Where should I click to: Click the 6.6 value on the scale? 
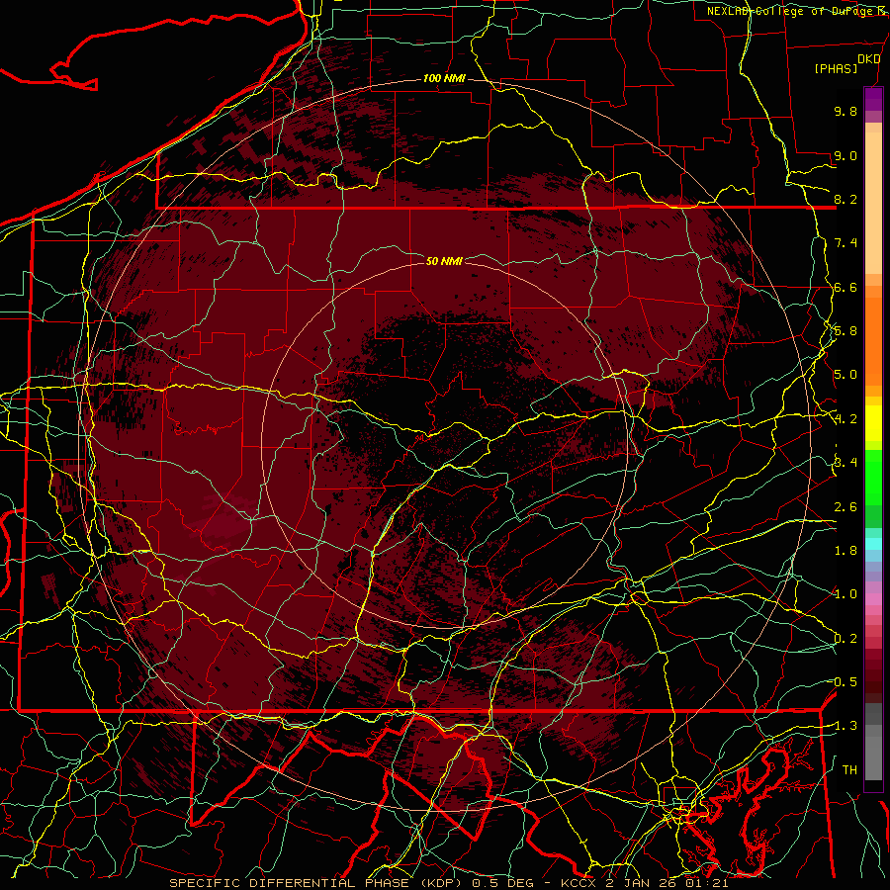(x=845, y=287)
